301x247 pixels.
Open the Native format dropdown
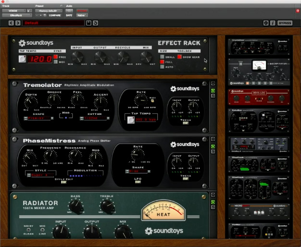click(x=82, y=15)
